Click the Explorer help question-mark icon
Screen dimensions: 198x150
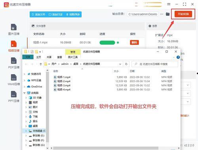[178, 57]
